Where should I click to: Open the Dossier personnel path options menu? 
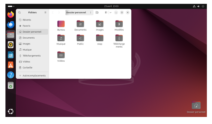[91, 12]
